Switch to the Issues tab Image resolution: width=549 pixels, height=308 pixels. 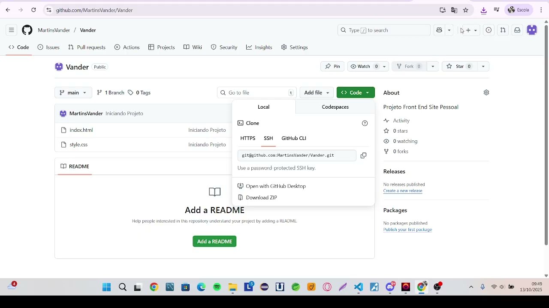click(48, 47)
